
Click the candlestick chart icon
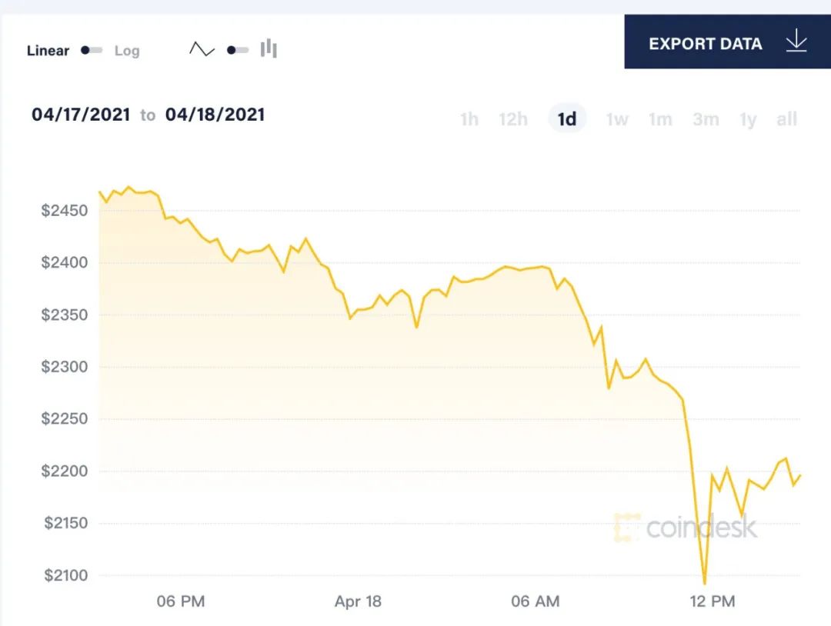pos(269,48)
